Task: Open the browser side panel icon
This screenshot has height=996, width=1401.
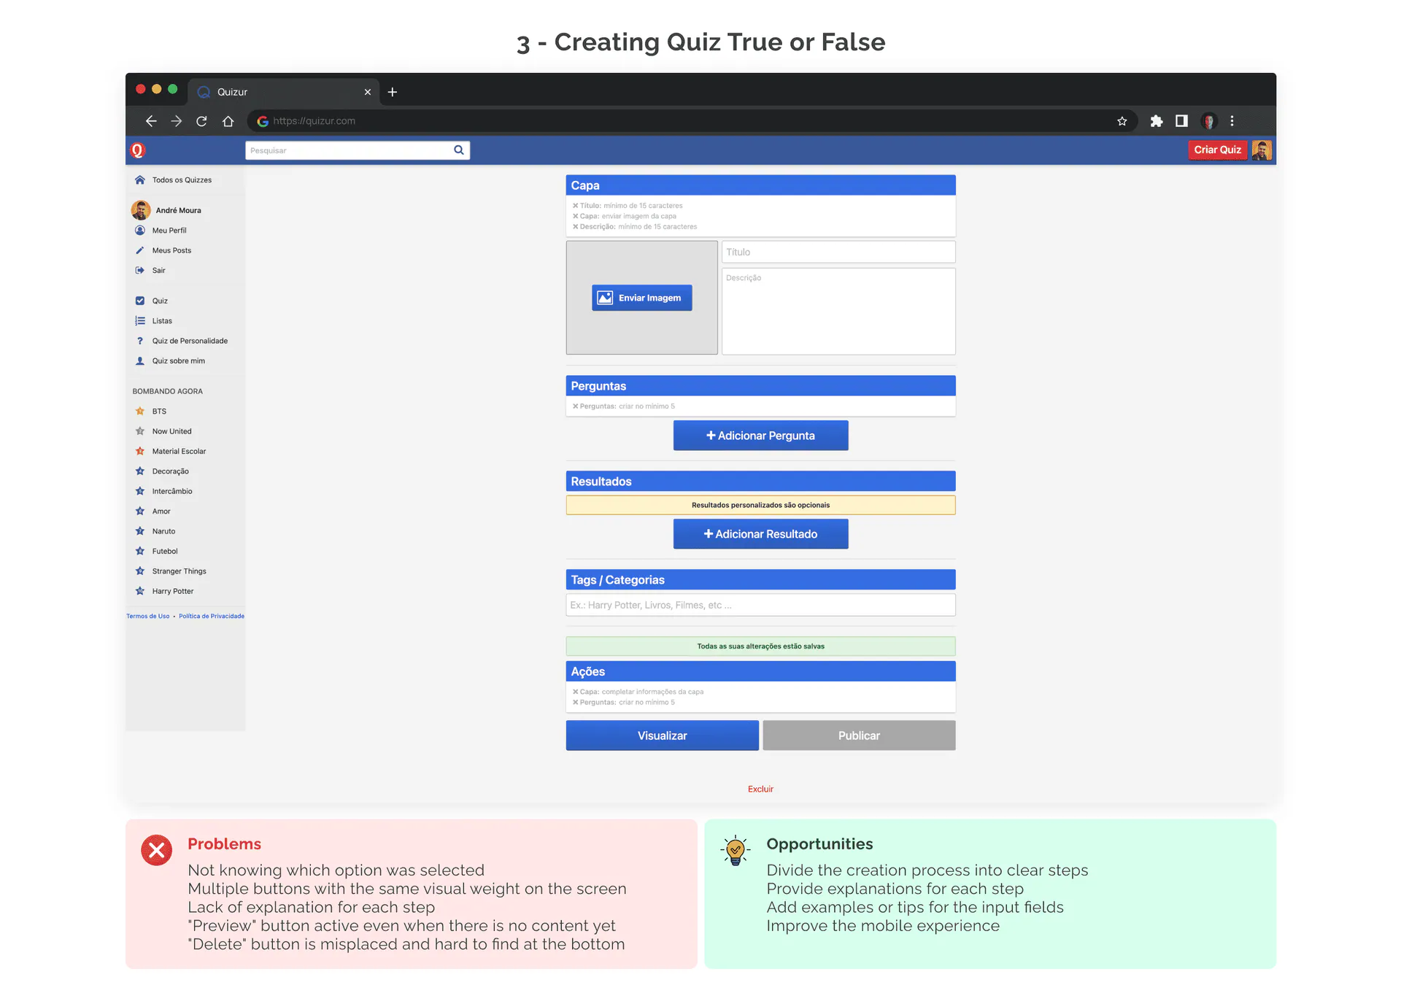Action: click(1181, 121)
